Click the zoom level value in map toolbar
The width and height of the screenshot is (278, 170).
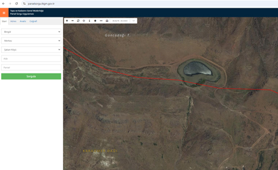[134, 21]
